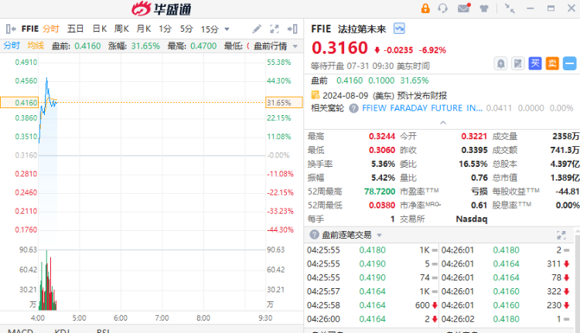The image size is (580, 333).
Task: Click the blue 买 buy button
Action: coord(535,63)
